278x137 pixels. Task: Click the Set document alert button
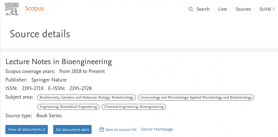tap(72, 130)
